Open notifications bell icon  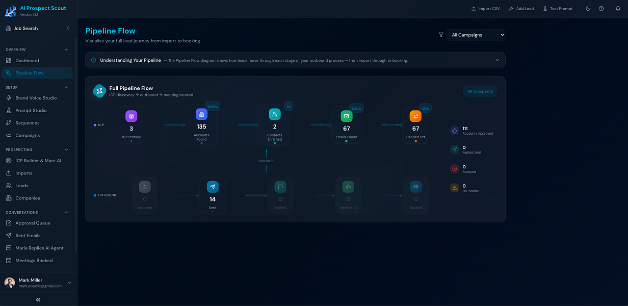(x=618, y=9)
